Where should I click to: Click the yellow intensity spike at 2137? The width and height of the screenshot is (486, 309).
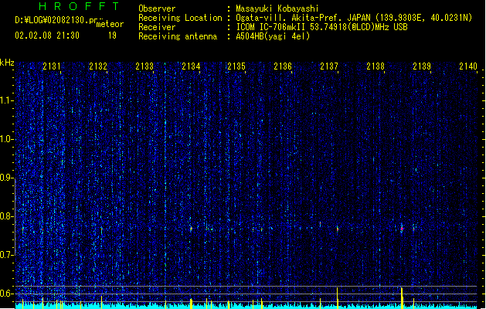[337, 298]
